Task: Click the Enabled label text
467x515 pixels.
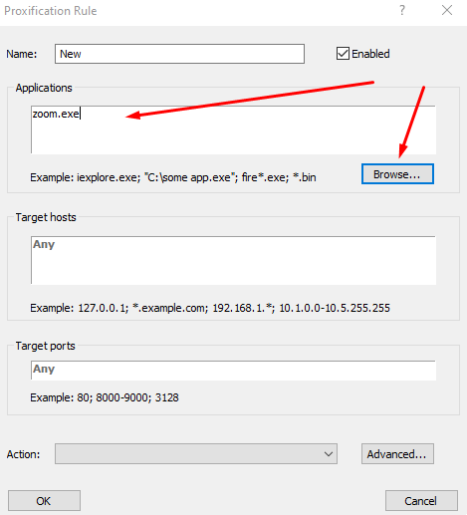Action: [x=370, y=54]
